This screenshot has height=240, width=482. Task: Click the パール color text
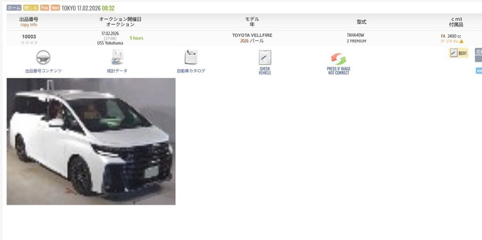point(257,41)
